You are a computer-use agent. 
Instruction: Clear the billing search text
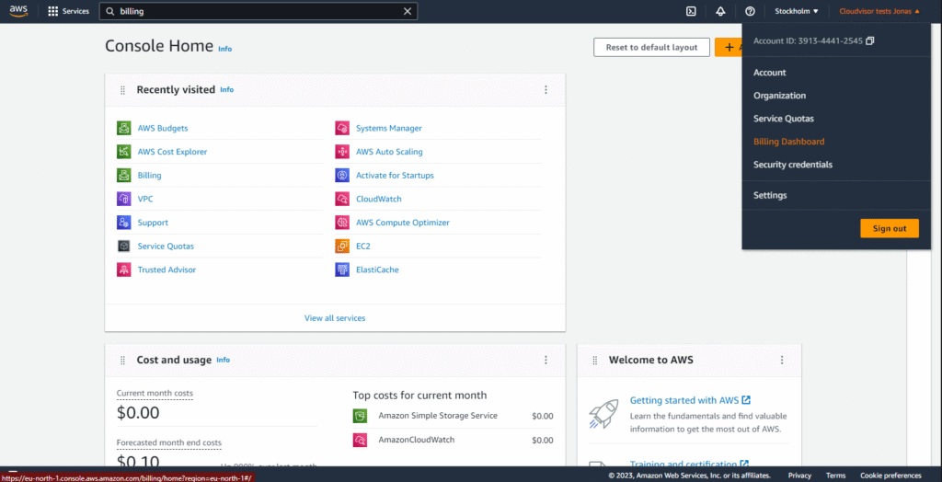[x=408, y=11]
